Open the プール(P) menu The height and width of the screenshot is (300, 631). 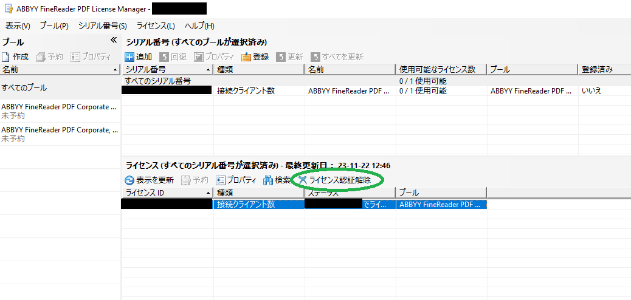coord(54,26)
